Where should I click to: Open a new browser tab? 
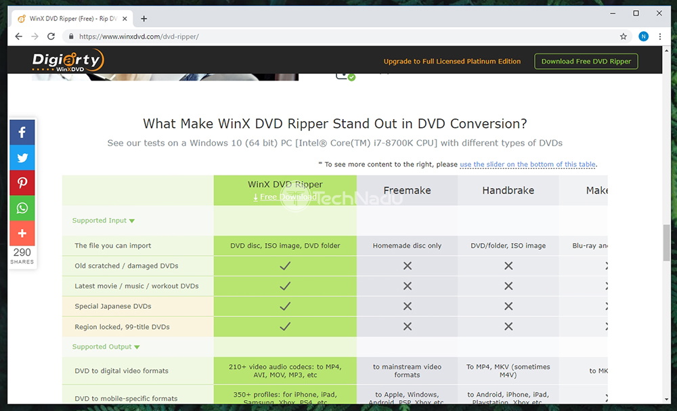click(x=144, y=18)
